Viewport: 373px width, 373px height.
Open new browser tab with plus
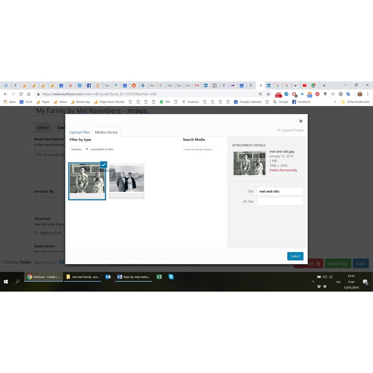[324, 85]
